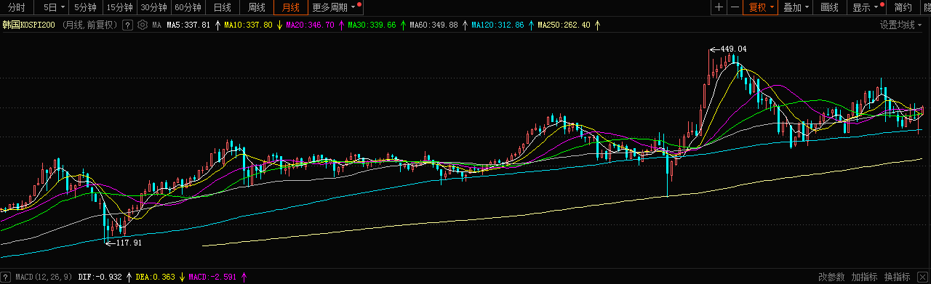Click the 449.04 high price marker
The width and height of the screenshot is (931, 284).
click(x=733, y=49)
